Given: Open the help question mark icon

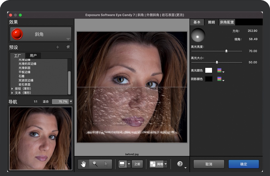Looking at the screenshot, I should click(x=180, y=164).
